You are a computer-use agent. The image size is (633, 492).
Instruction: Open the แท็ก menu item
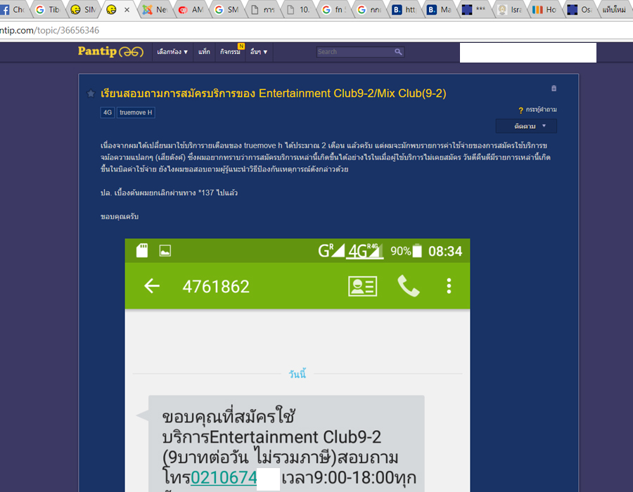click(204, 52)
